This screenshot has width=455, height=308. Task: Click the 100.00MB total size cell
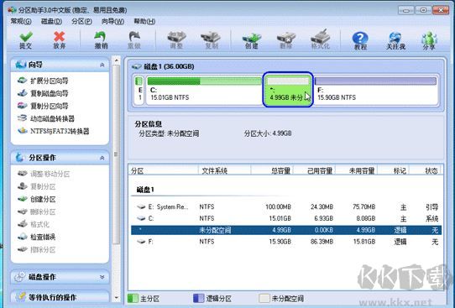[278, 206]
